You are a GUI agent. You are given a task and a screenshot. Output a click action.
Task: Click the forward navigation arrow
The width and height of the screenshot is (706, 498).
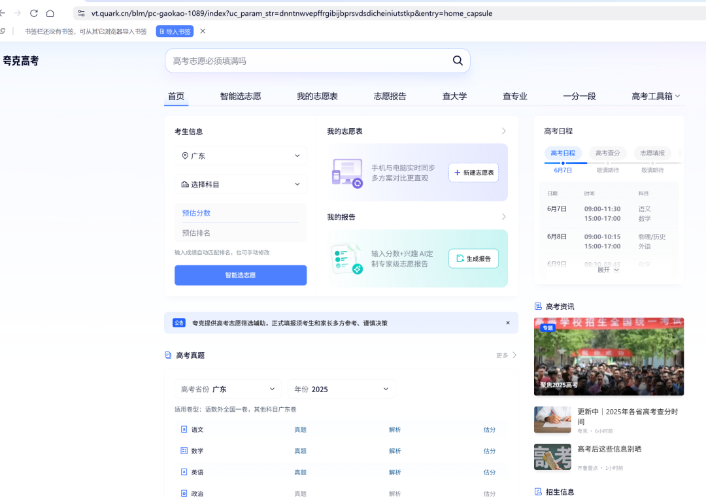point(17,13)
